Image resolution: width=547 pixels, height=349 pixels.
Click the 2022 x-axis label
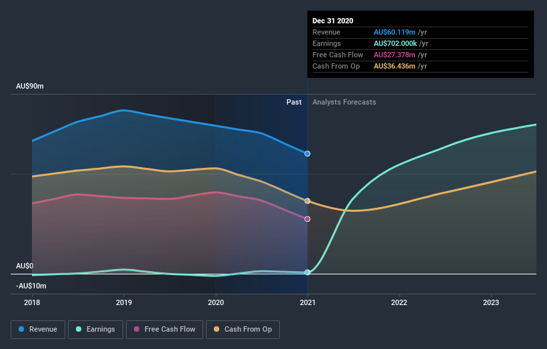click(x=399, y=302)
